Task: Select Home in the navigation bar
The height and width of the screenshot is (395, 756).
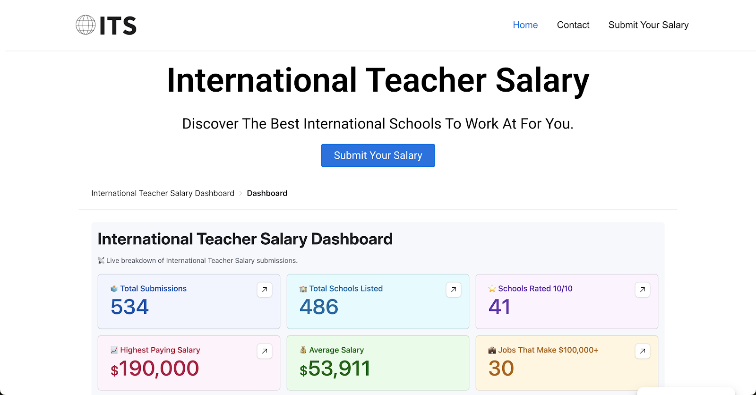Action: [x=525, y=25]
